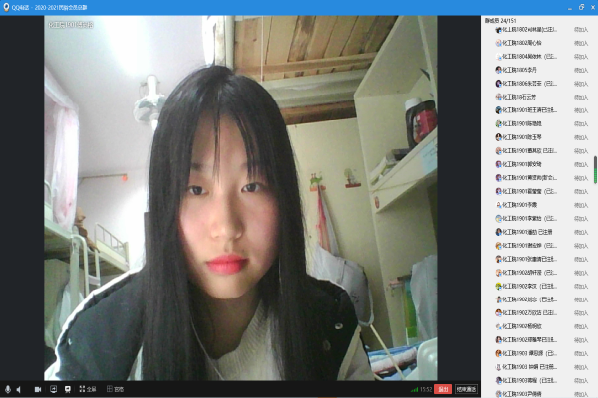Click the red 退出 leave button
598x398 pixels.
point(443,389)
